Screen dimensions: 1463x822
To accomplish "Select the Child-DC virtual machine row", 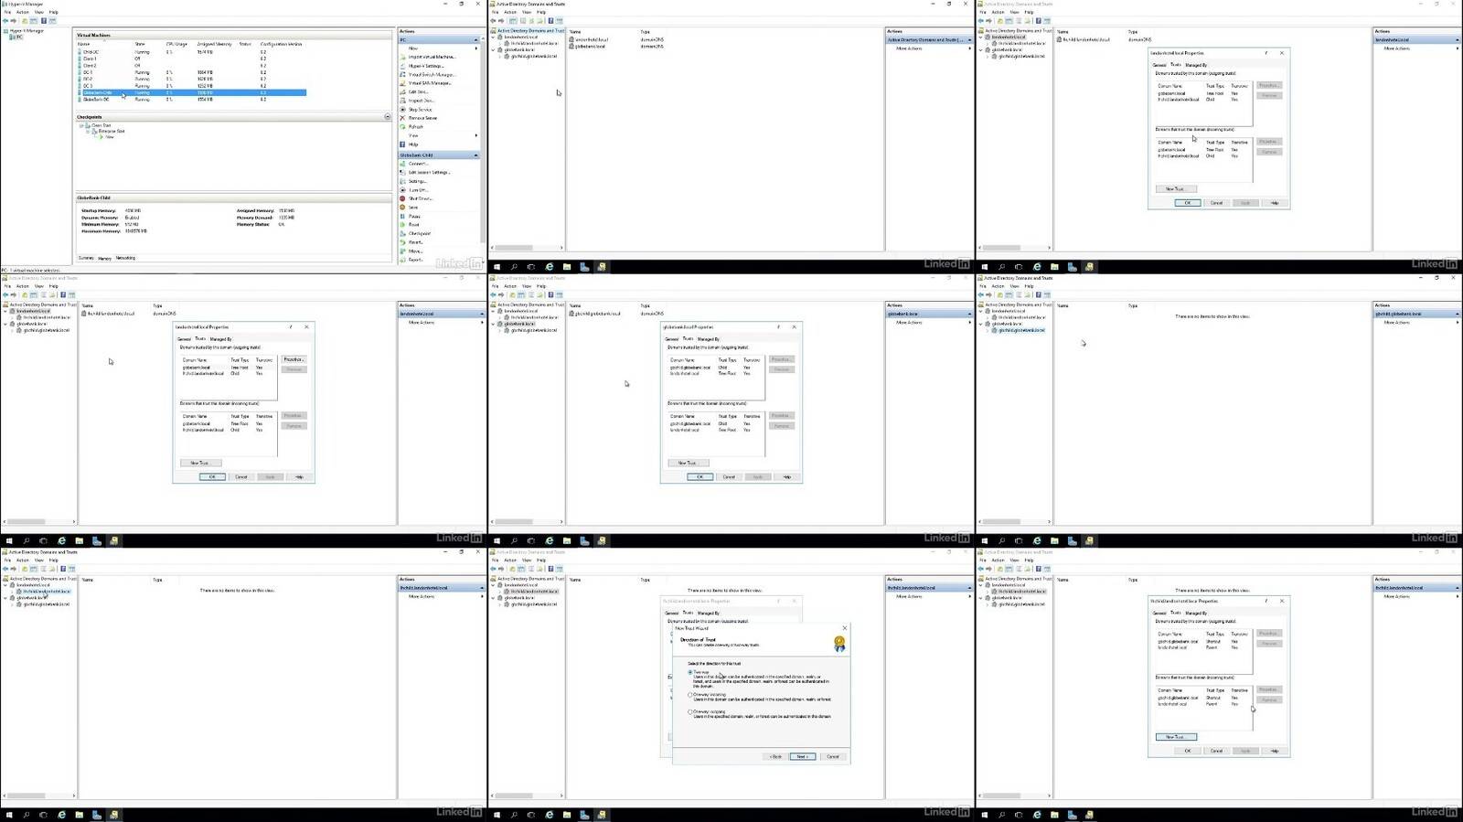I will pos(190,51).
